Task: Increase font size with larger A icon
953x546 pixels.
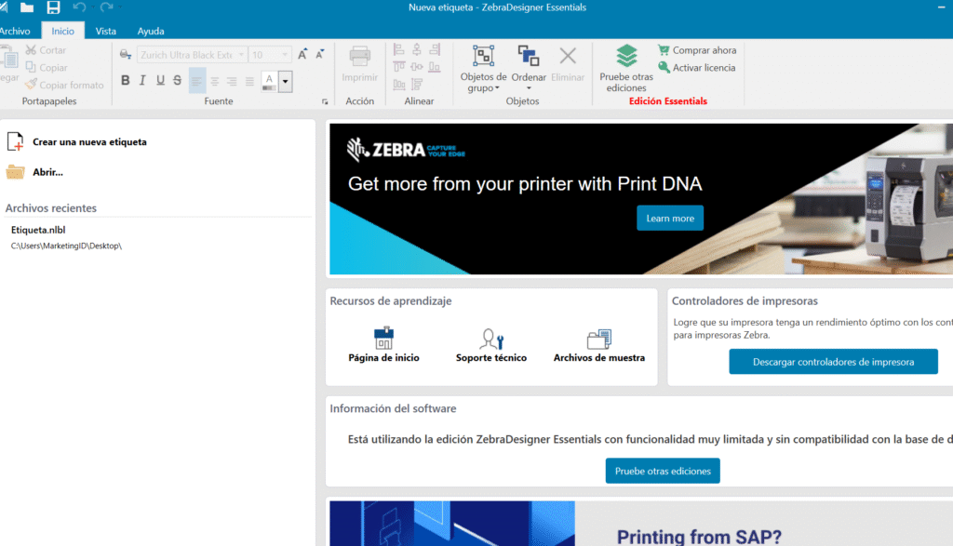Action: point(302,55)
